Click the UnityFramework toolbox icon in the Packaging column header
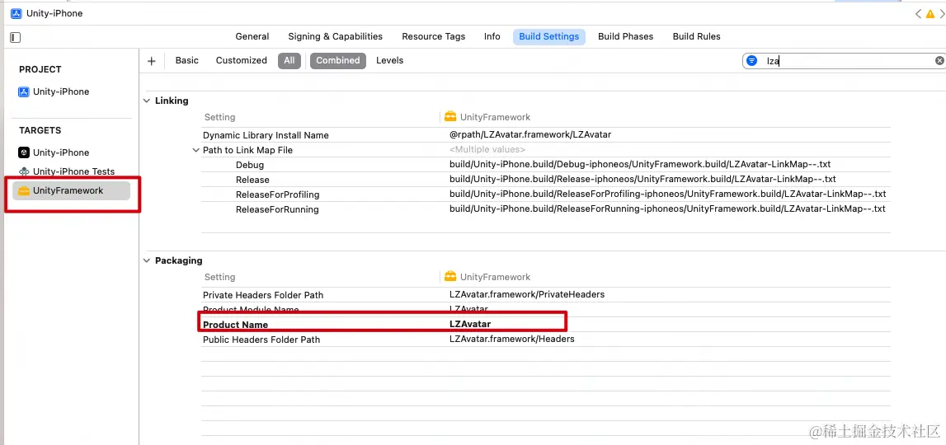 (x=450, y=276)
